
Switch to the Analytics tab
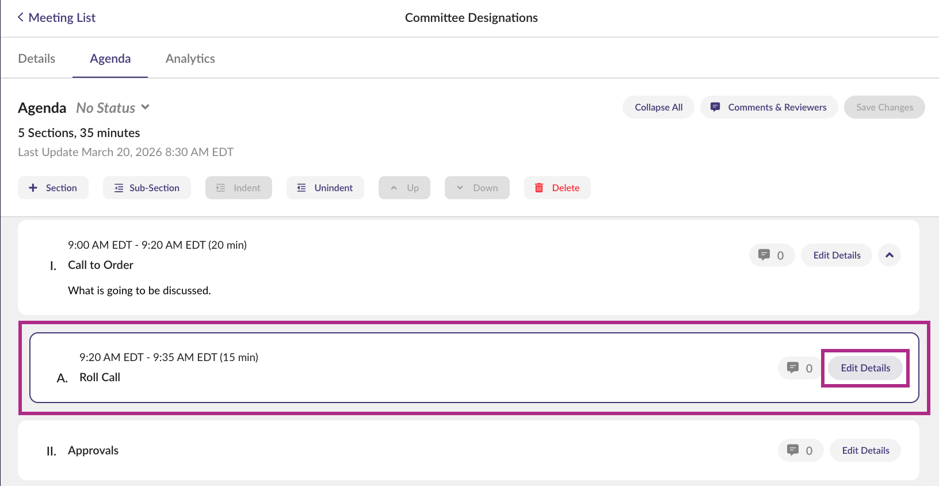coord(190,59)
